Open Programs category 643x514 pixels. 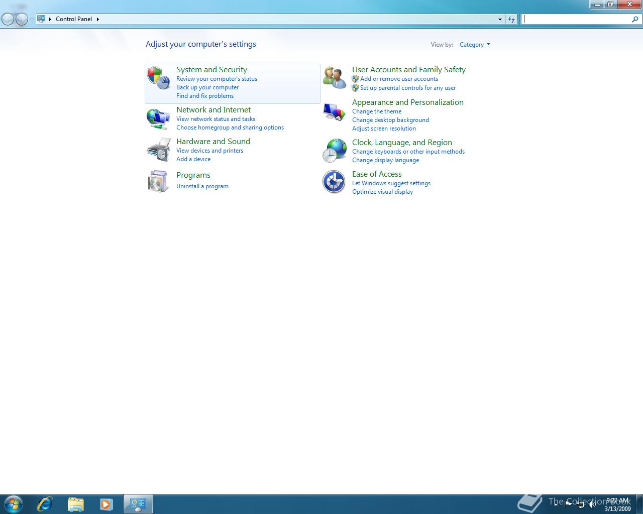click(193, 175)
